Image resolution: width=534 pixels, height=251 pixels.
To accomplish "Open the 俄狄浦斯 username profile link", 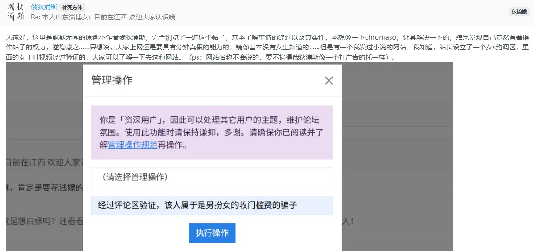I will click(x=44, y=7).
